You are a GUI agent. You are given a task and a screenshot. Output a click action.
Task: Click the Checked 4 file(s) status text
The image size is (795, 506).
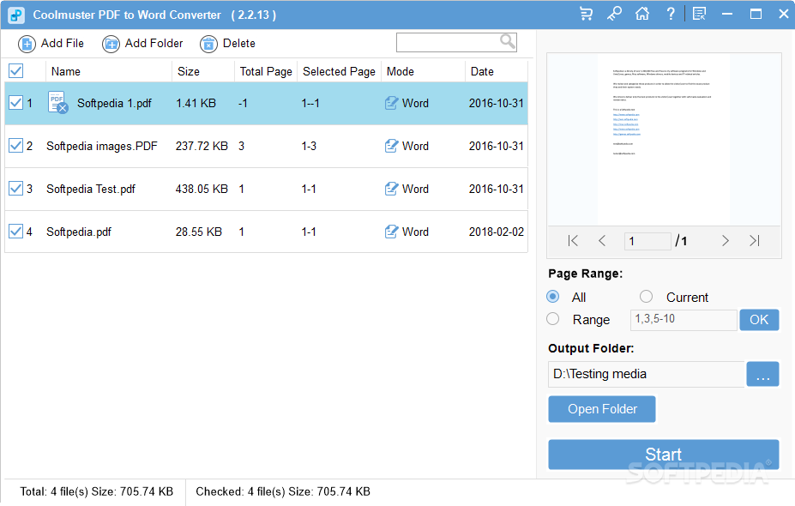pyautogui.click(x=283, y=491)
